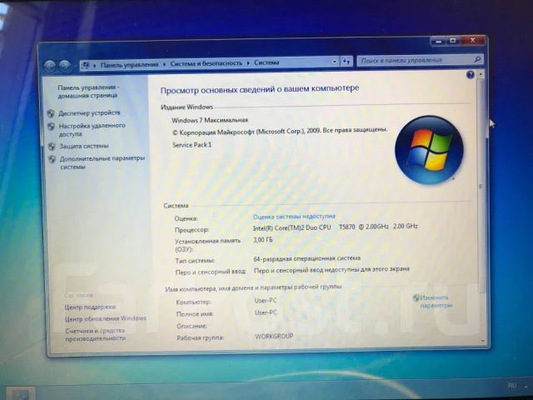This screenshot has height=400, width=533.
Task: Close the Система window
Action: tap(472, 40)
